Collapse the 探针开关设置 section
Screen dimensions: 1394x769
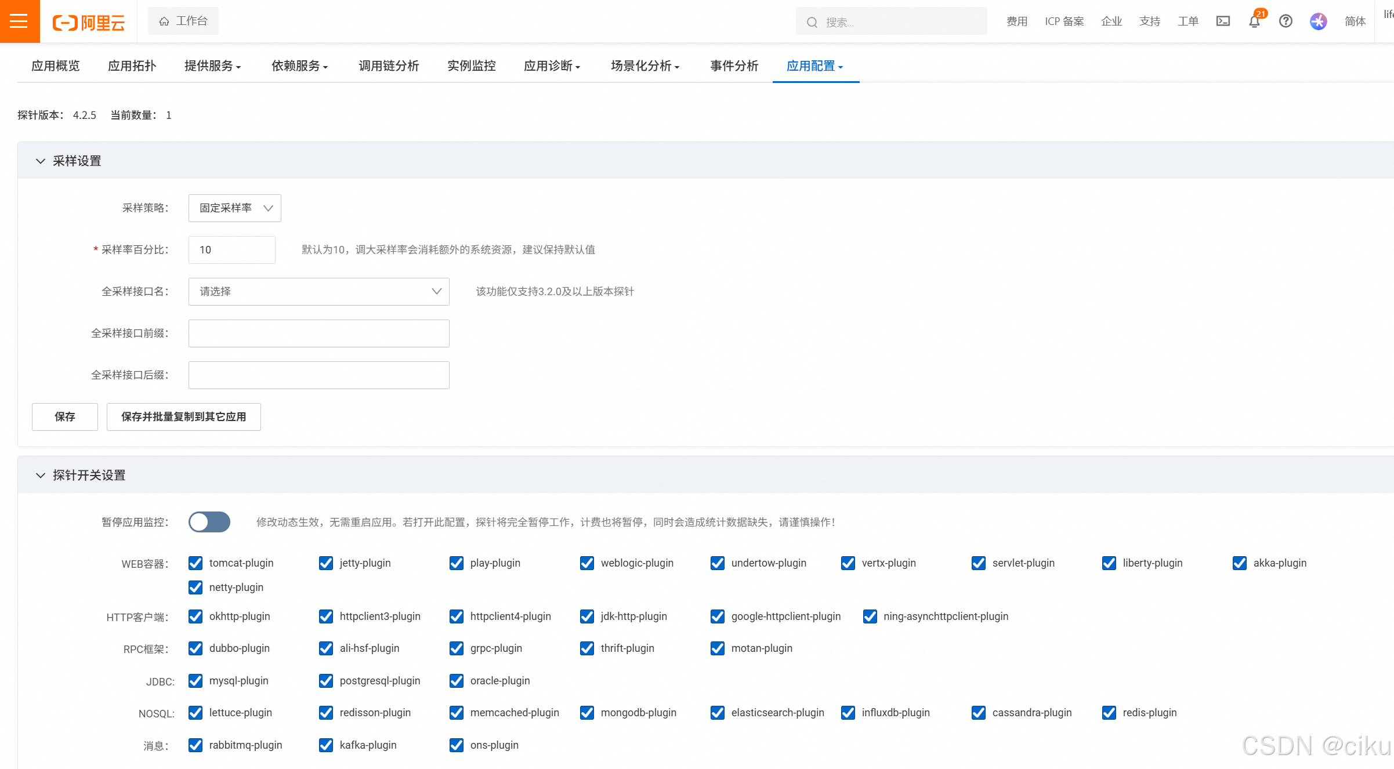pyautogui.click(x=40, y=476)
